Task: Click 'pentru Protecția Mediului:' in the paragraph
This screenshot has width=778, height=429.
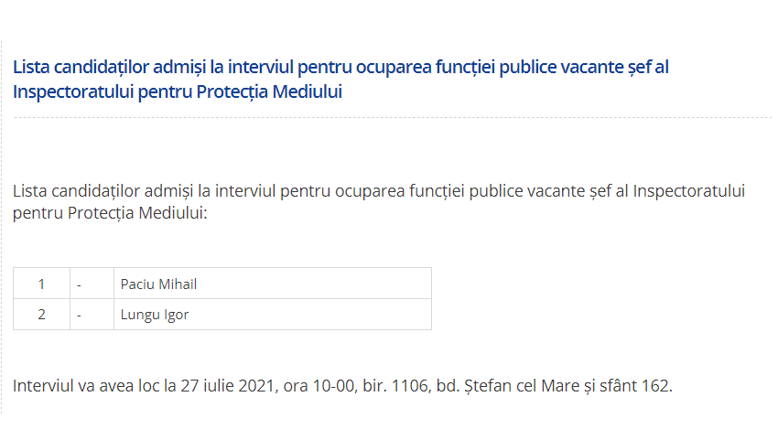Action: point(110,213)
